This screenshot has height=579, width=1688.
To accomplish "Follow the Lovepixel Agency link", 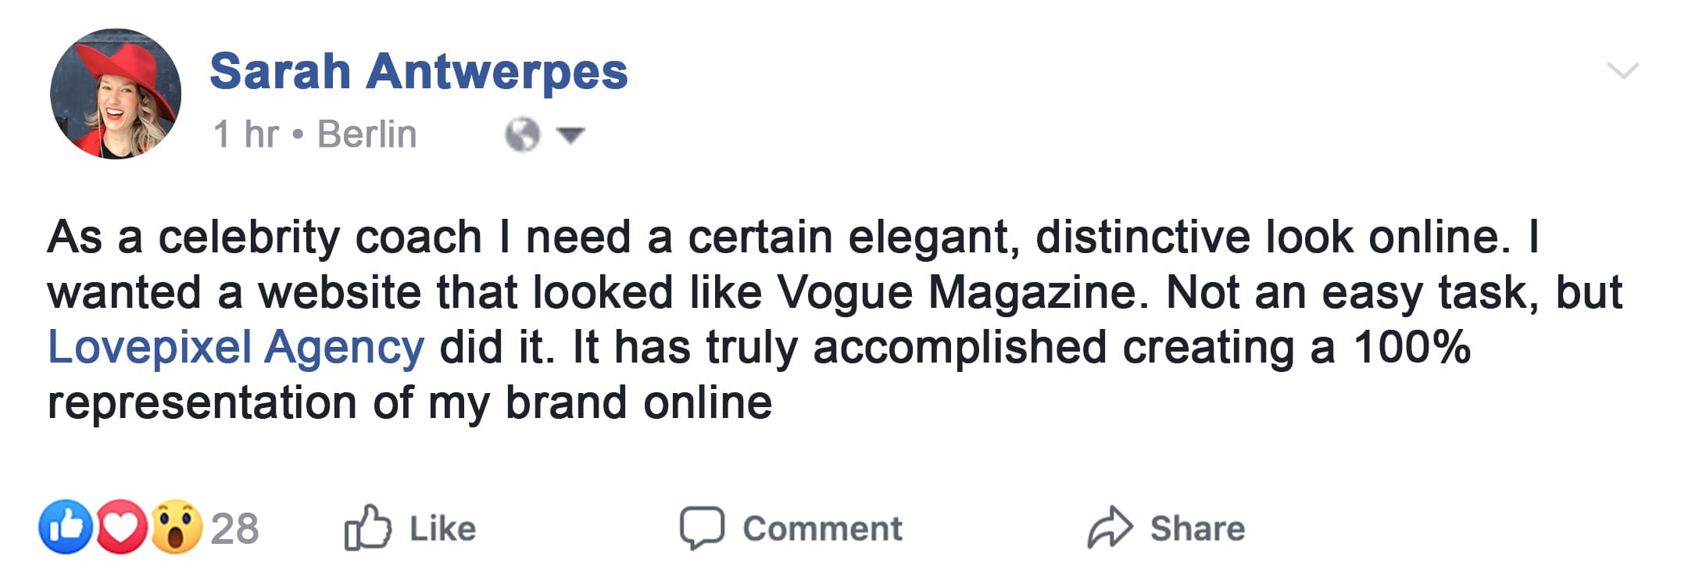I will coord(236,347).
